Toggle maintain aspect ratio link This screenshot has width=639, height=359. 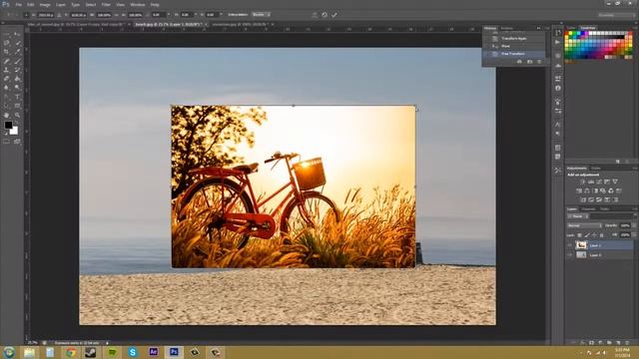(x=117, y=15)
